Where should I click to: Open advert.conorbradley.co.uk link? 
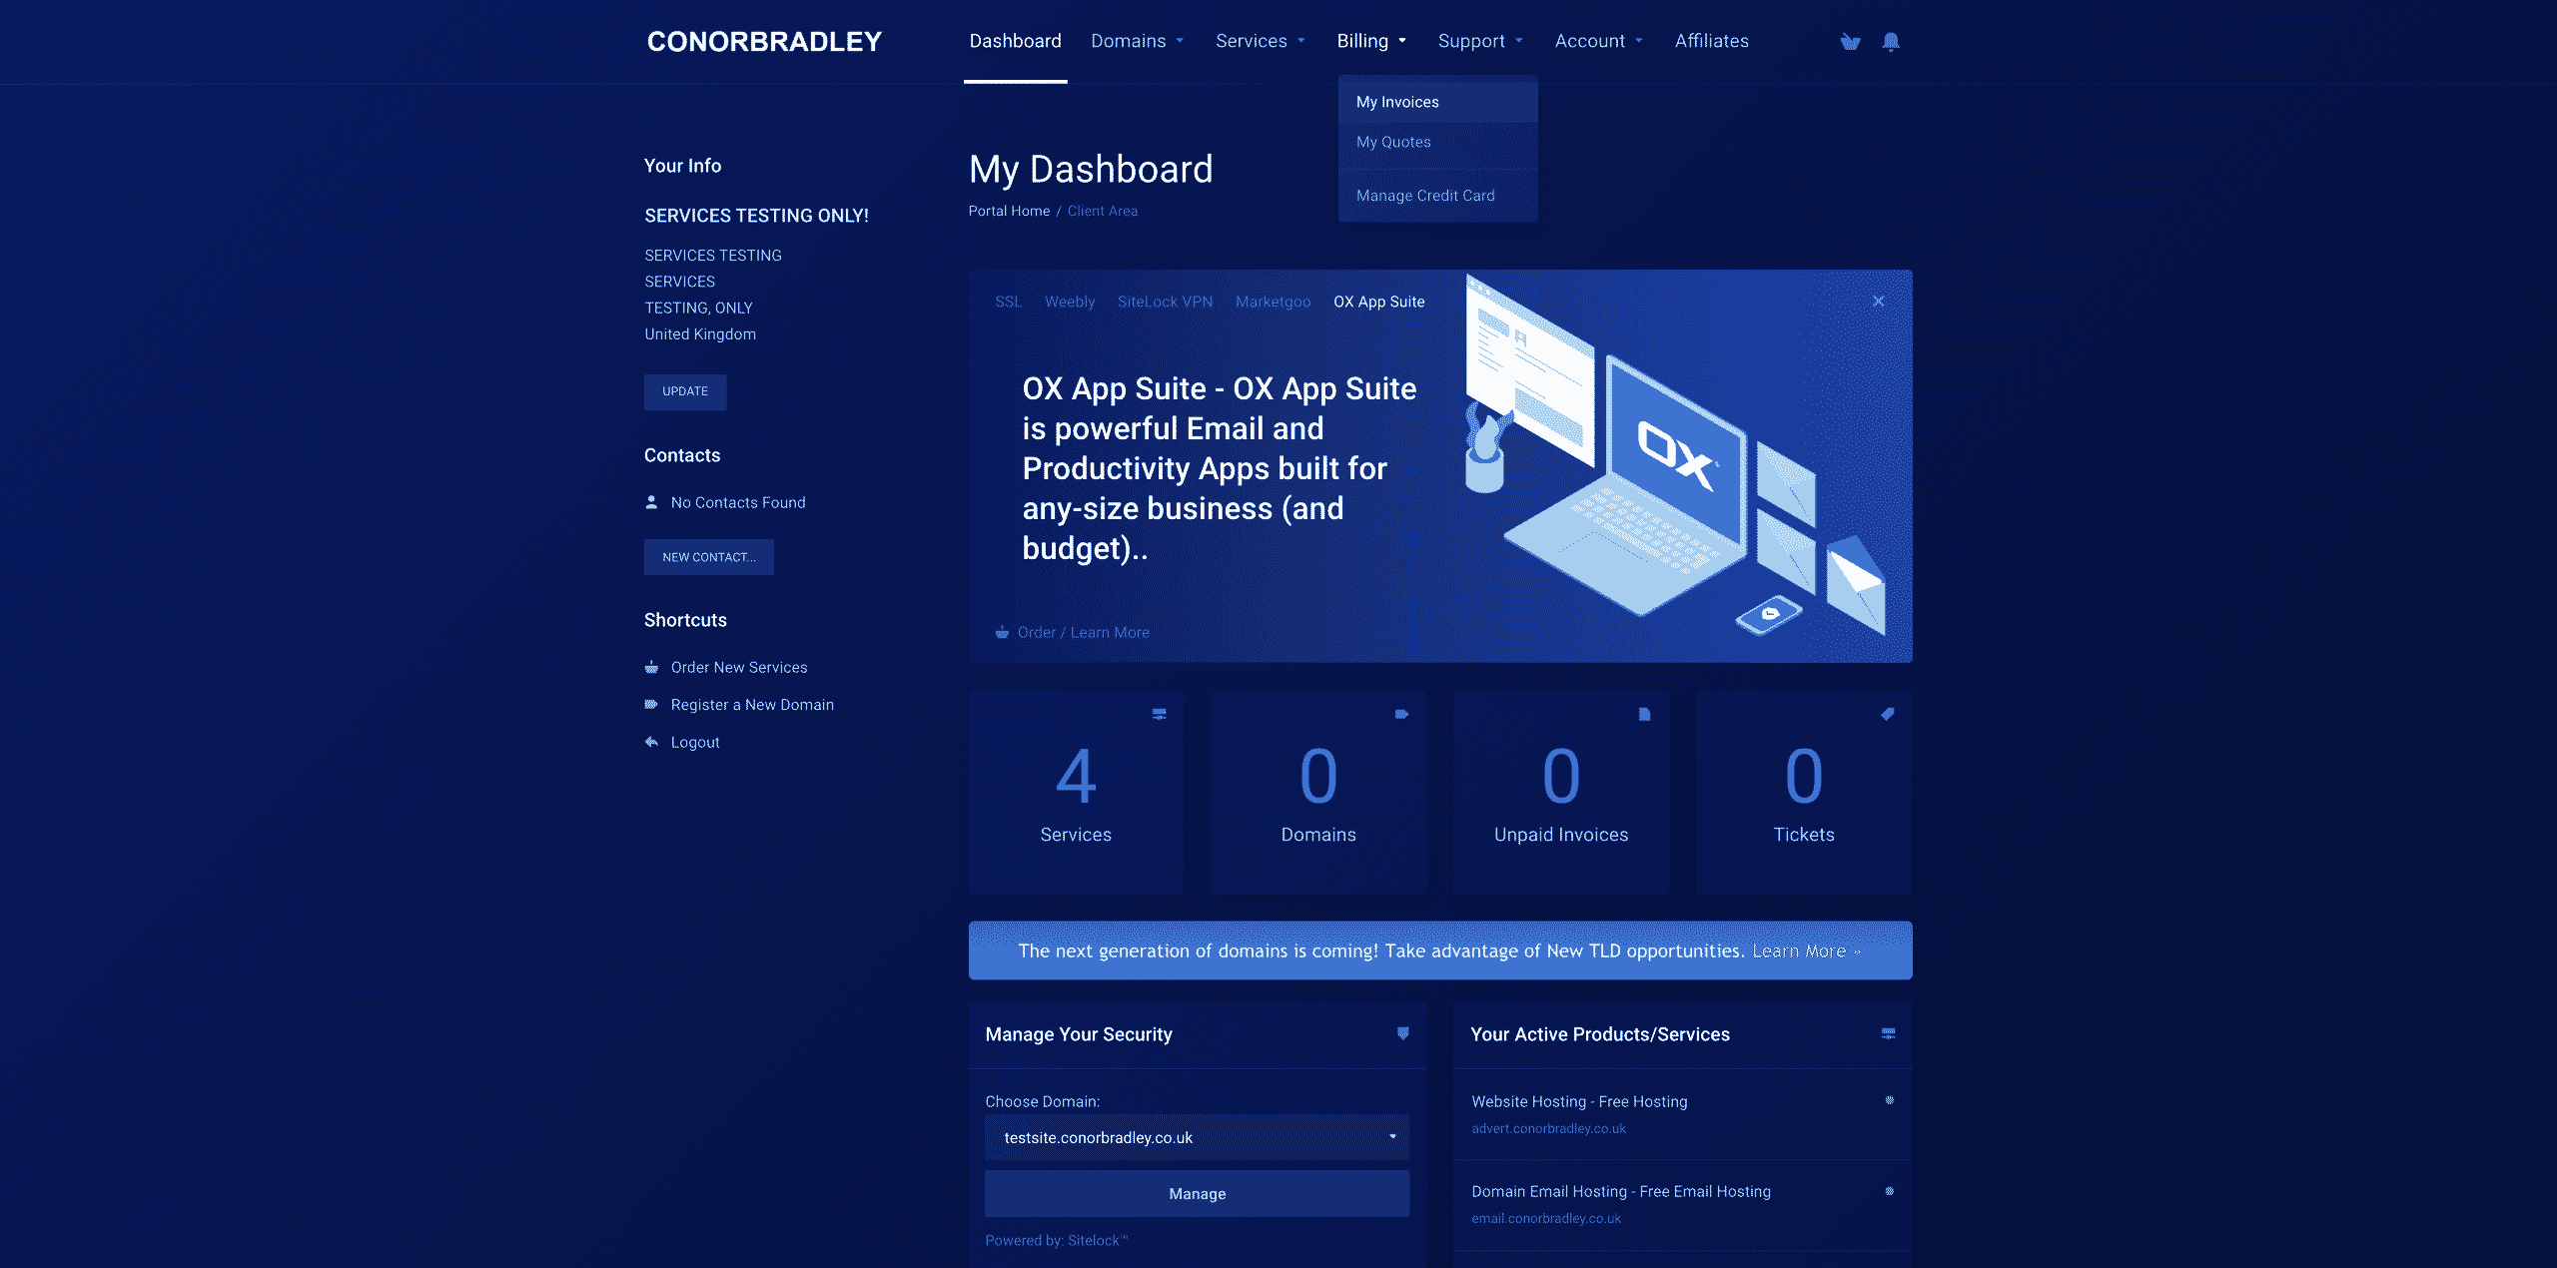[x=1548, y=1128]
